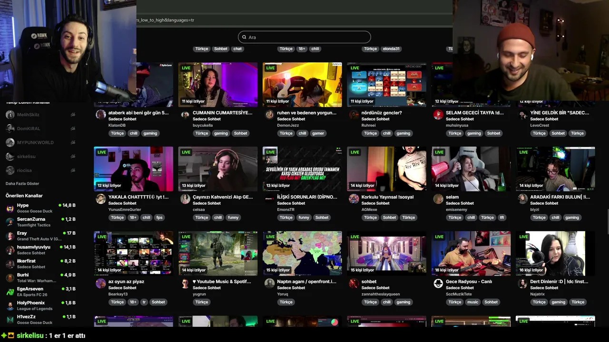Screen dimensions: 609x342
Task: Click the muhsinyusa red avatar
Action: (x=438, y=114)
